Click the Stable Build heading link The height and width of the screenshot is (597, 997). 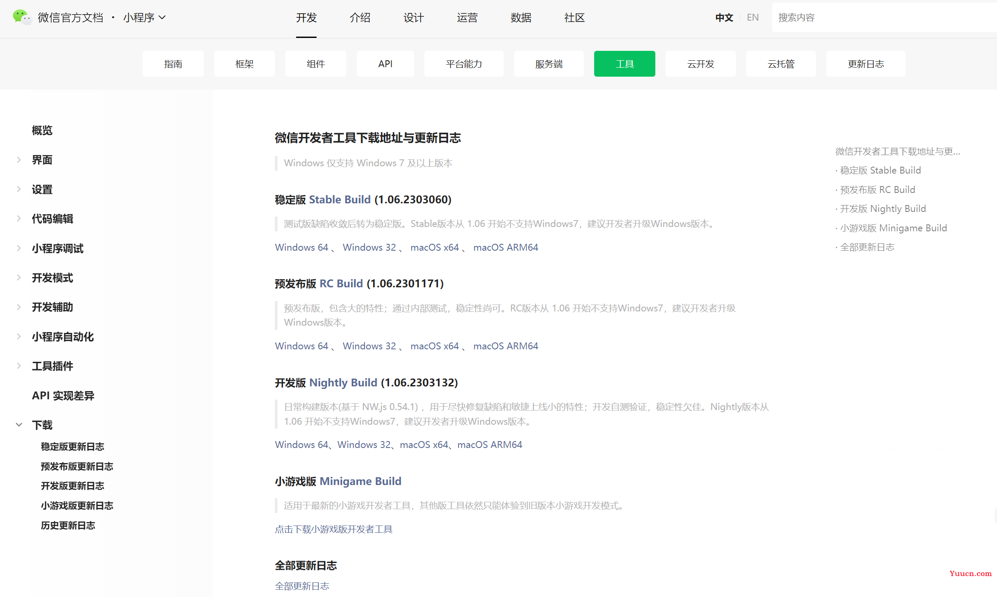(x=340, y=199)
